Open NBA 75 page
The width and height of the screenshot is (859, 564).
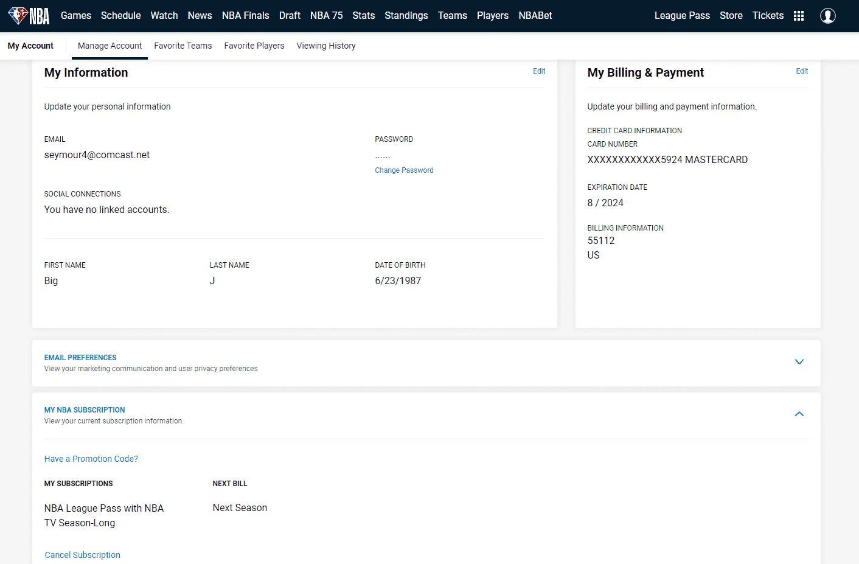(x=327, y=16)
